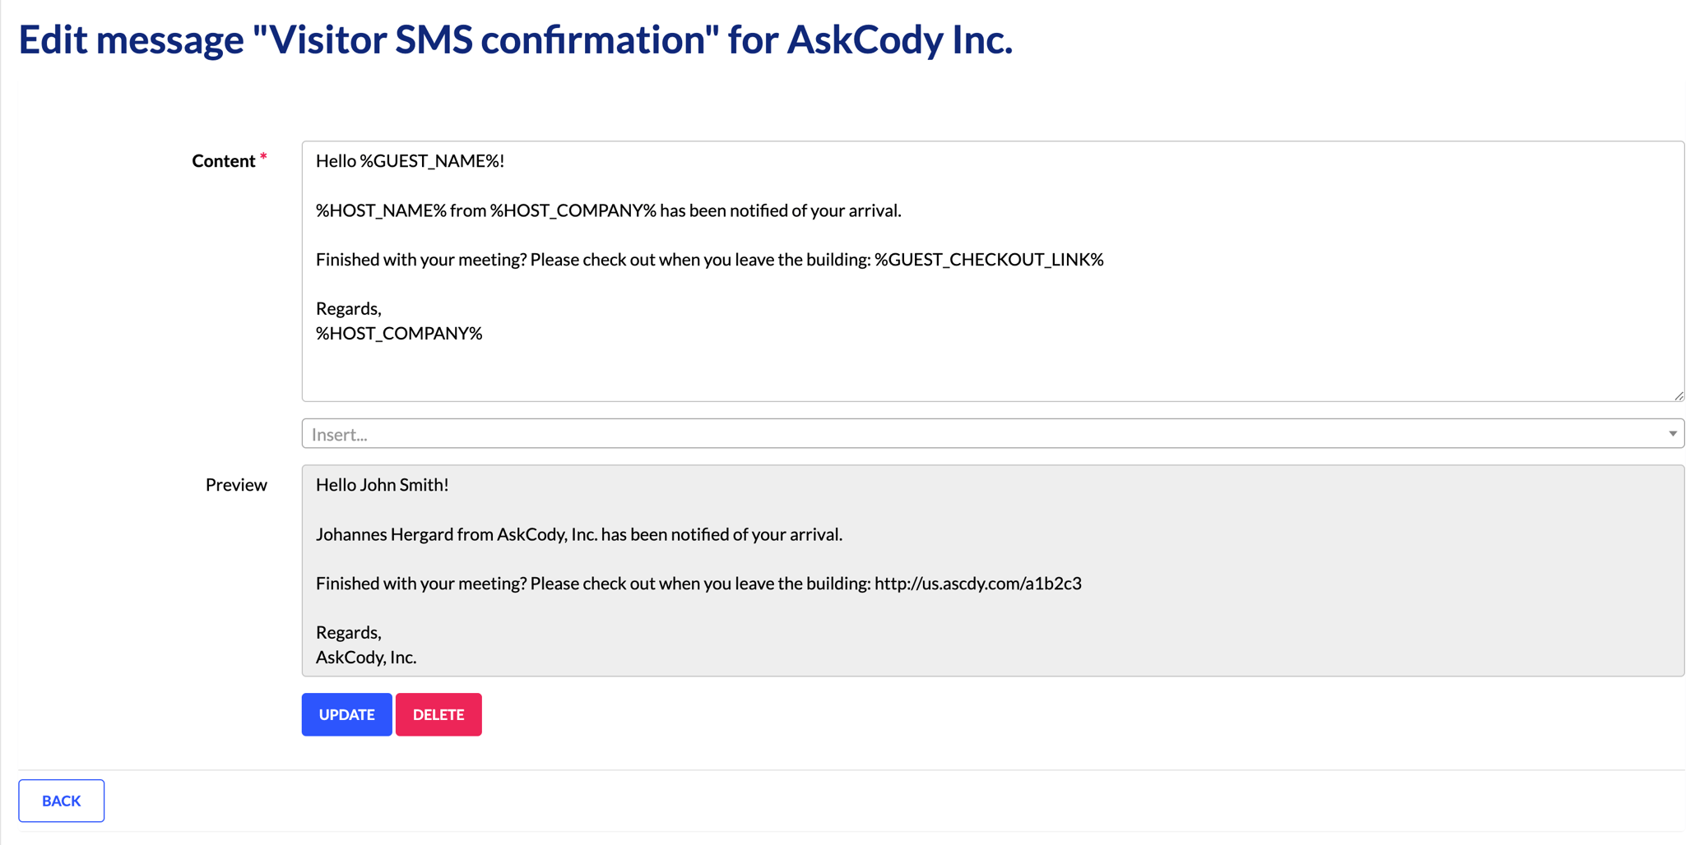Expand the Insert combo box arrow
The image size is (1698, 845).
(x=1672, y=433)
